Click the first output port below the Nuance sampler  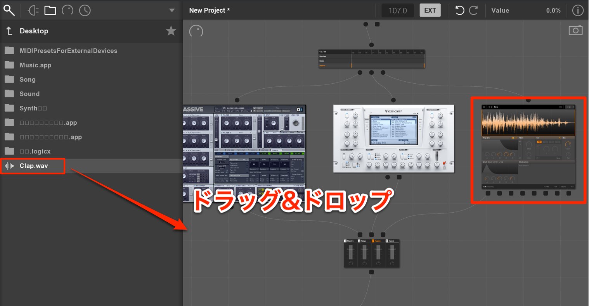pyautogui.click(x=488, y=193)
